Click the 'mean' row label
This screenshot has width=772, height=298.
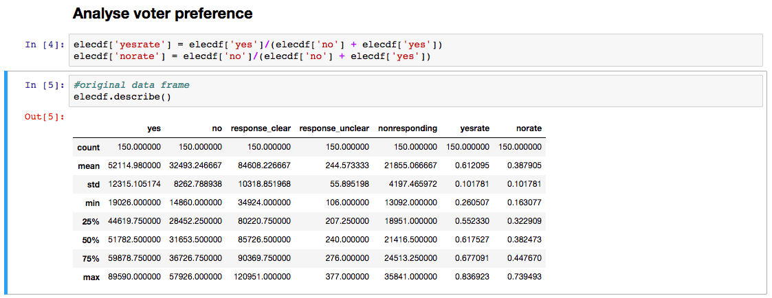[89, 166]
